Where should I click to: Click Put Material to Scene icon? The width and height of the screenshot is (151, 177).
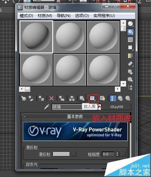31,98
